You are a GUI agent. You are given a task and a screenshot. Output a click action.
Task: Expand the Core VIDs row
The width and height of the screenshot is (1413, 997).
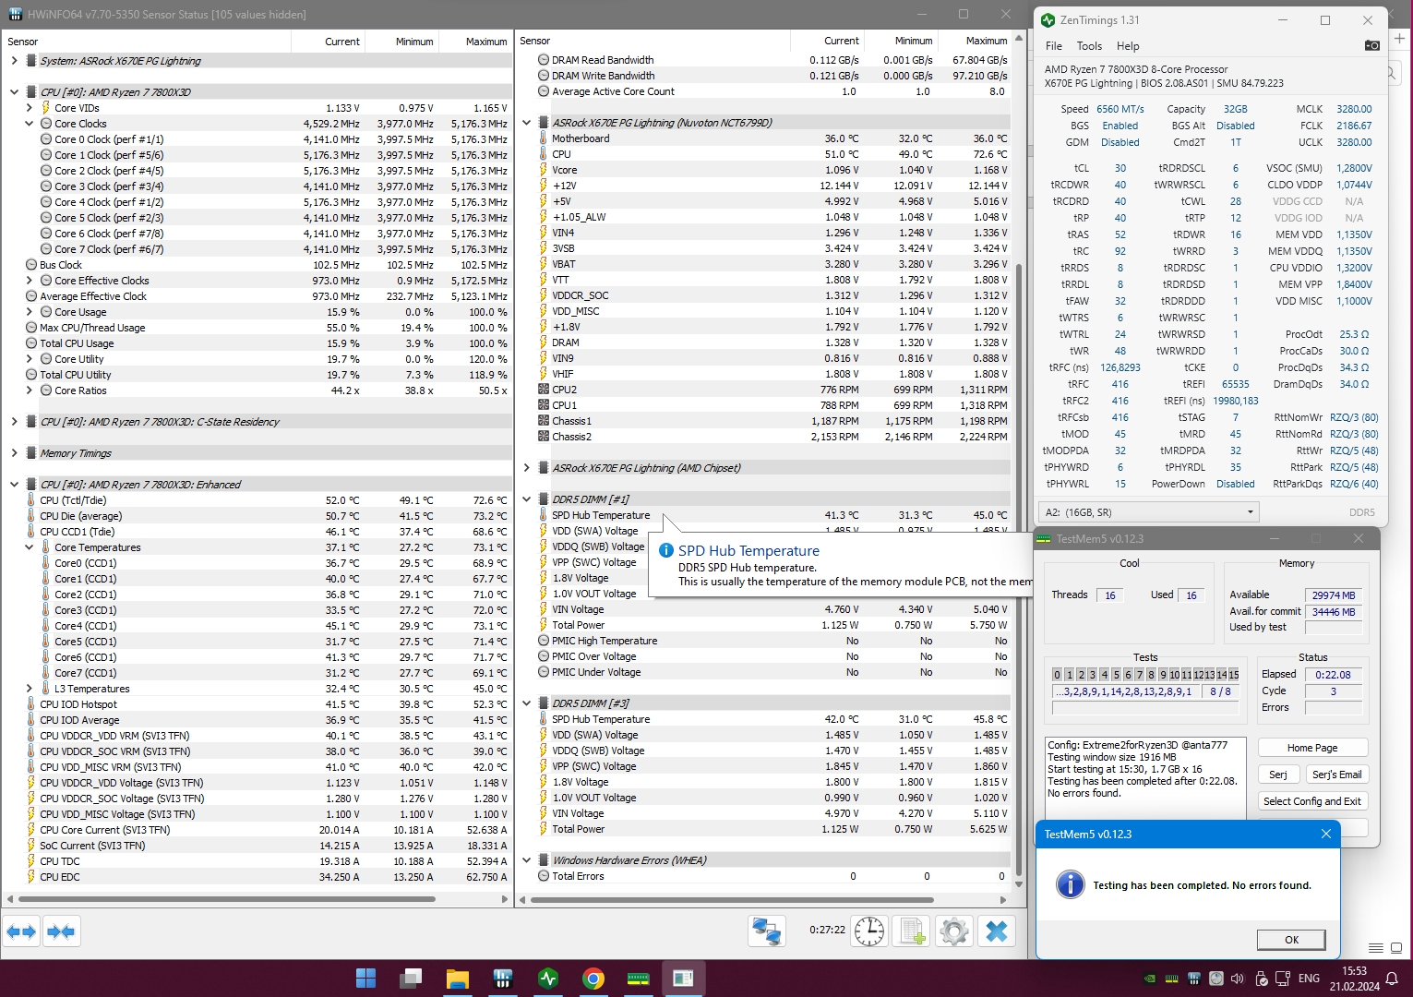point(30,108)
